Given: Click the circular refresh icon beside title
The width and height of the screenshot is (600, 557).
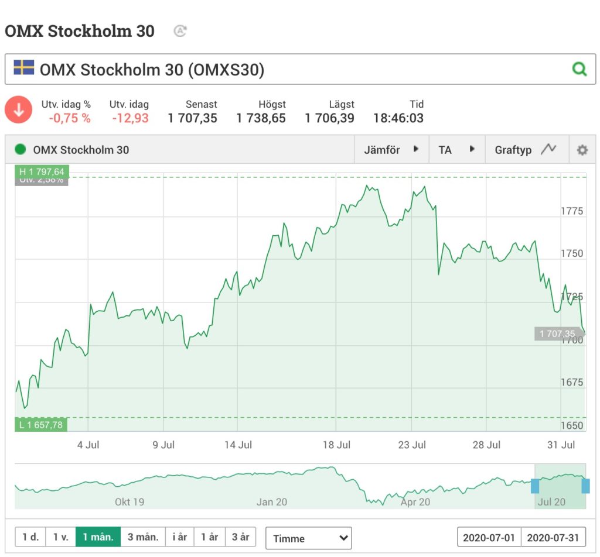Looking at the screenshot, I should coord(180,31).
